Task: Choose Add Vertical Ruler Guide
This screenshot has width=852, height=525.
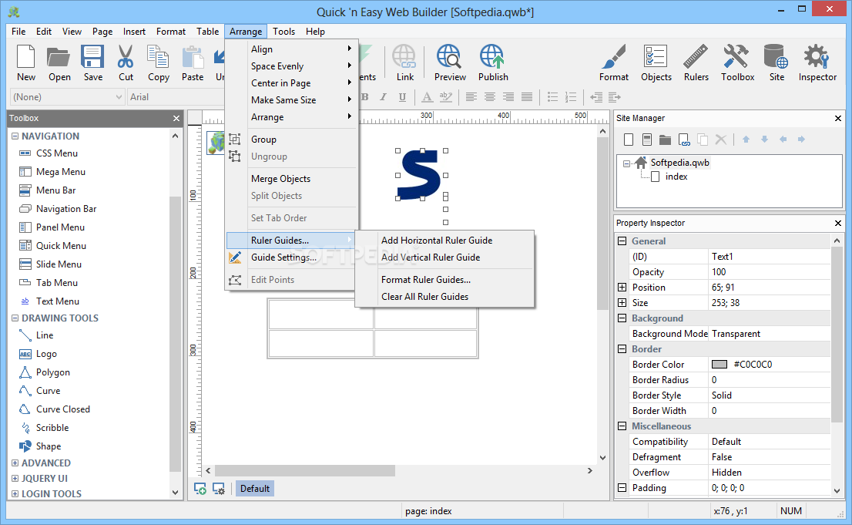Action: 444,257
